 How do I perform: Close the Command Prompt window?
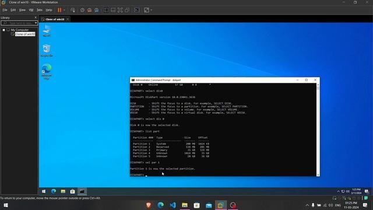(315, 80)
